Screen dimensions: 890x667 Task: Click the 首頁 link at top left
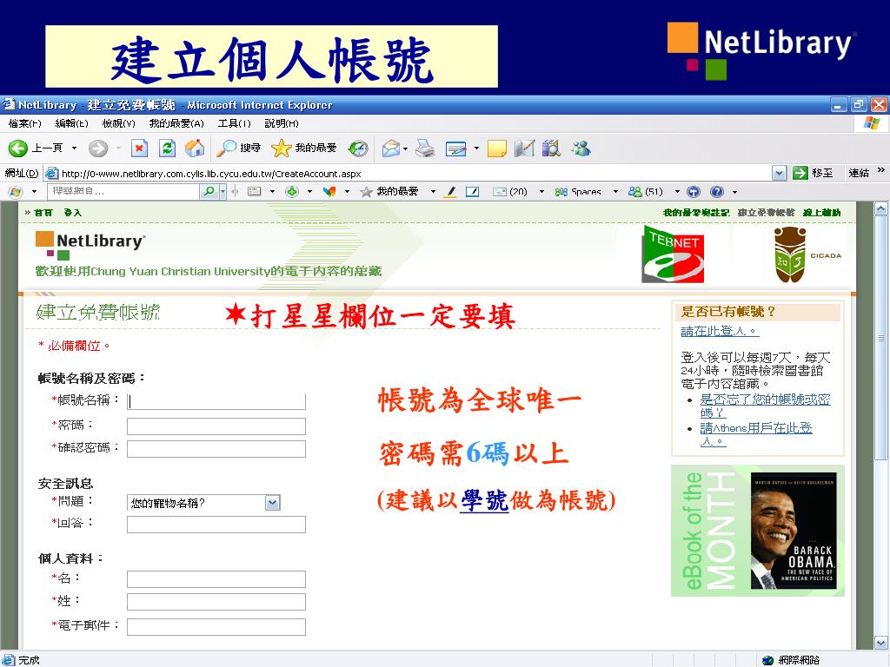pos(43,213)
